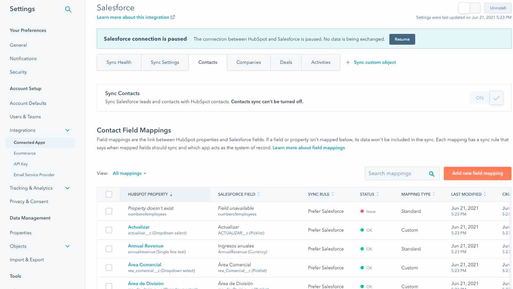This screenshot has width=513, height=289.
Task: Click the Uninstall button
Action: pyautogui.click(x=498, y=8)
